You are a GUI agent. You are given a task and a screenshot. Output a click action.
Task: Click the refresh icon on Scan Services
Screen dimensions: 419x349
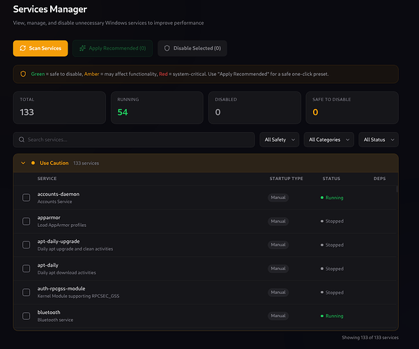tap(23, 48)
